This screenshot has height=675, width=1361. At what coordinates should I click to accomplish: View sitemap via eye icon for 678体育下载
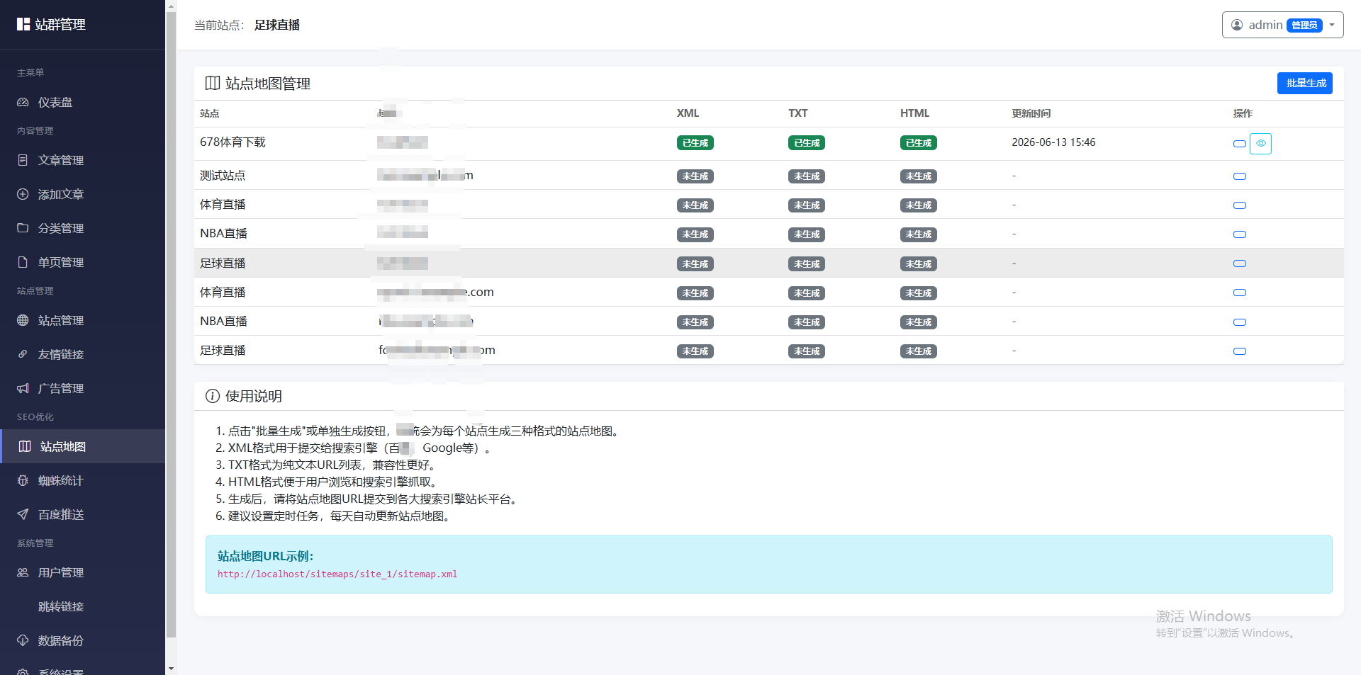pyautogui.click(x=1260, y=144)
